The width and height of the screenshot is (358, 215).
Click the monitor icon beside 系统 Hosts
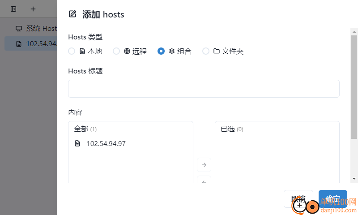click(x=19, y=29)
